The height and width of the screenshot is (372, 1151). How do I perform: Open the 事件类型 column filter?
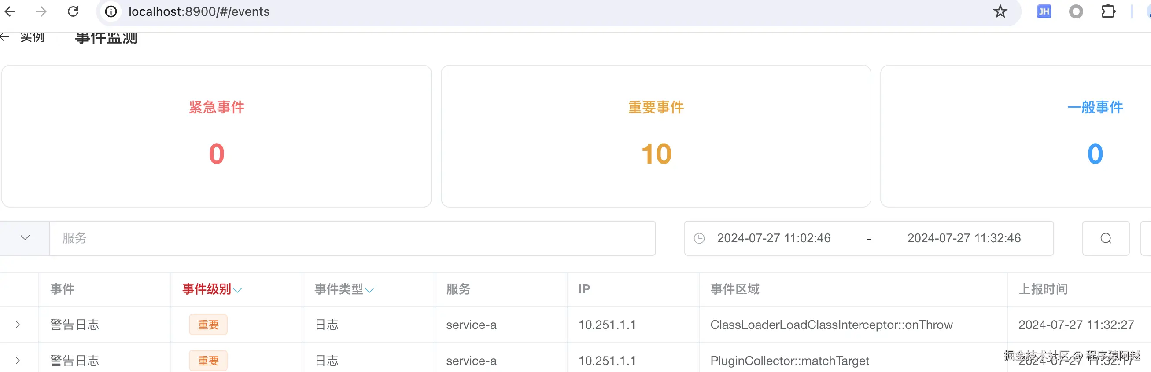point(369,290)
